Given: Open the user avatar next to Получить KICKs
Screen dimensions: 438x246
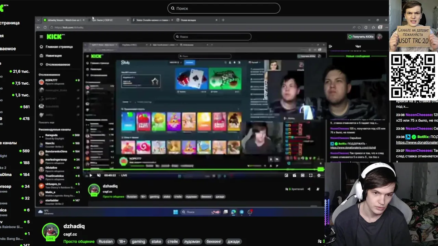Looking at the screenshot, I should (x=380, y=37).
